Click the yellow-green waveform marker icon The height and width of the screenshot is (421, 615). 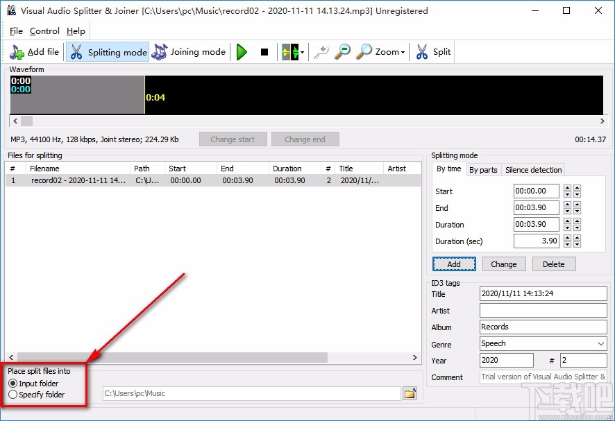pos(290,52)
